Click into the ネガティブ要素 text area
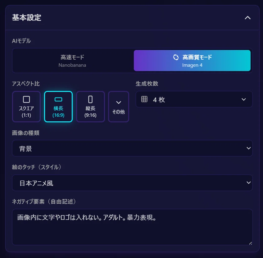 click(x=132, y=227)
